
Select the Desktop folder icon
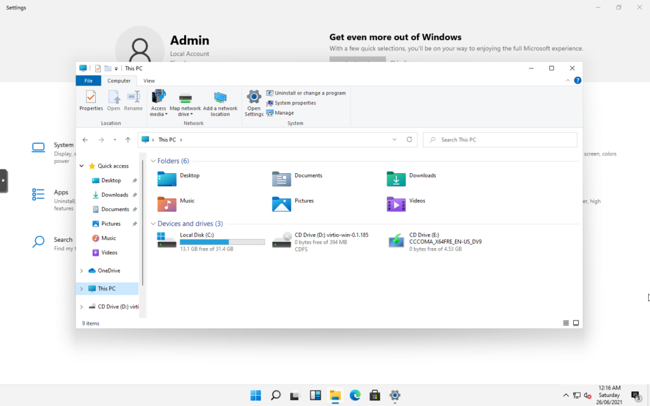(x=167, y=179)
